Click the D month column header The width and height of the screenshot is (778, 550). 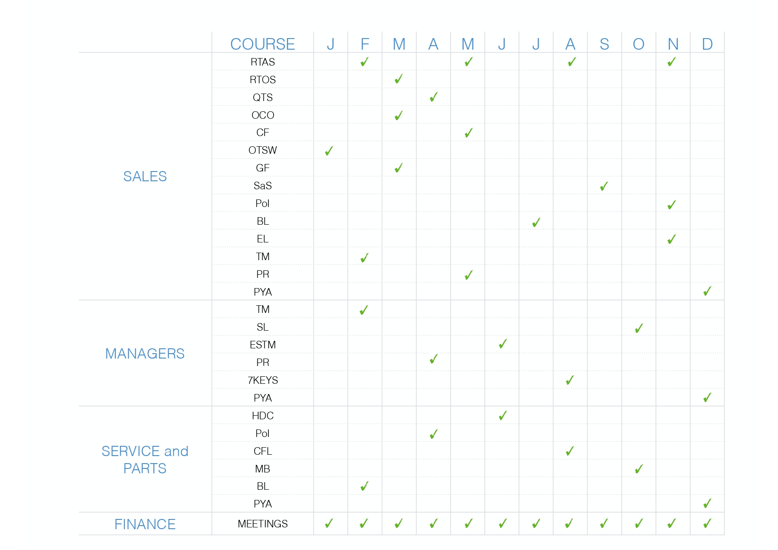tap(707, 44)
